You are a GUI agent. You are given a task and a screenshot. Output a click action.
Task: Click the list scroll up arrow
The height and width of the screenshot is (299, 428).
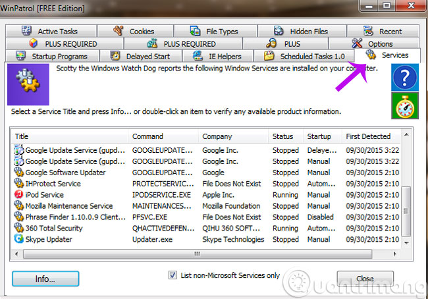[406, 134]
